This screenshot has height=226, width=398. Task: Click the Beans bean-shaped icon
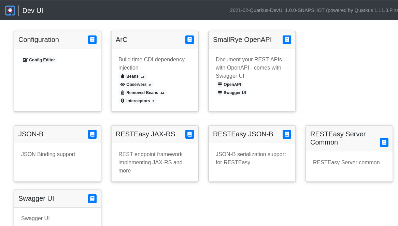123,76
